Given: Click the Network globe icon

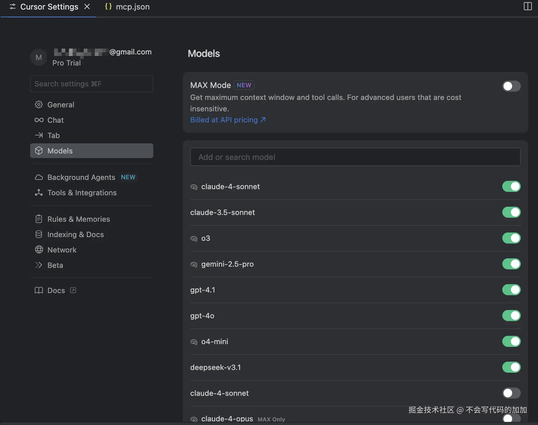Looking at the screenshot, I should 39,250.
